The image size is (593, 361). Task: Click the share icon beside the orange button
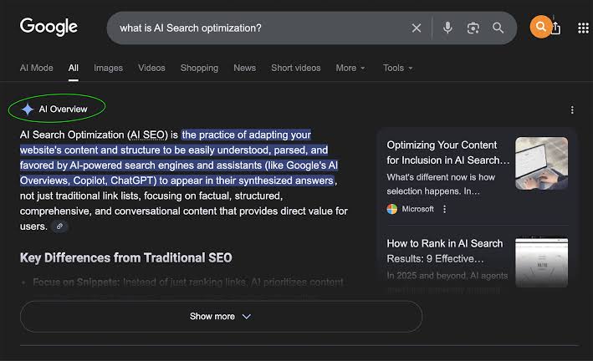click(556, 28)
